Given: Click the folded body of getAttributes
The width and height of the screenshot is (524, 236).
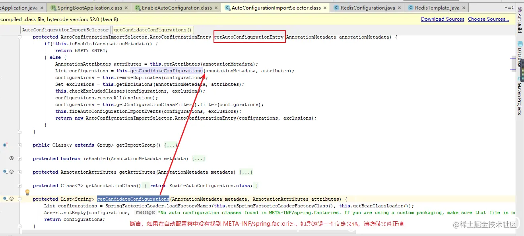Looking at the screenshot, I should pyautogui.click(x=246, y=172).
